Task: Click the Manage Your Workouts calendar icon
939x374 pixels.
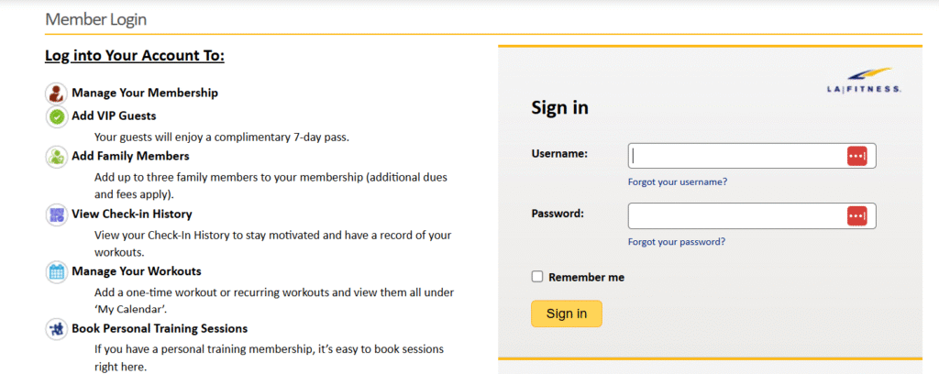Action: click(x=57, y=271)
